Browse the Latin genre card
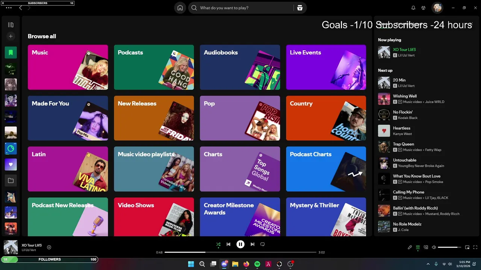 point(68,169)
